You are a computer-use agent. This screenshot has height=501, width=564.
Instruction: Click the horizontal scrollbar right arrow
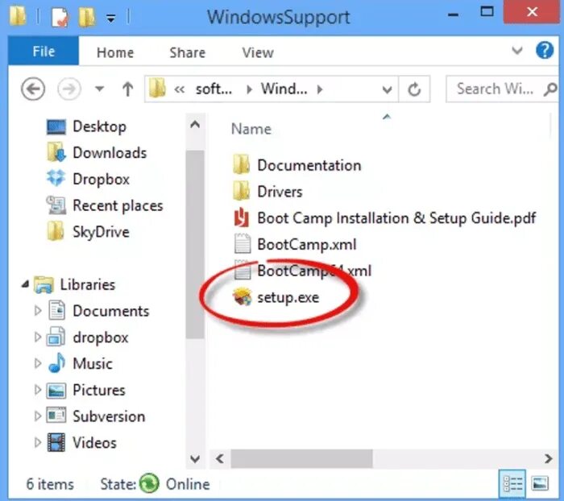point(548,458)
